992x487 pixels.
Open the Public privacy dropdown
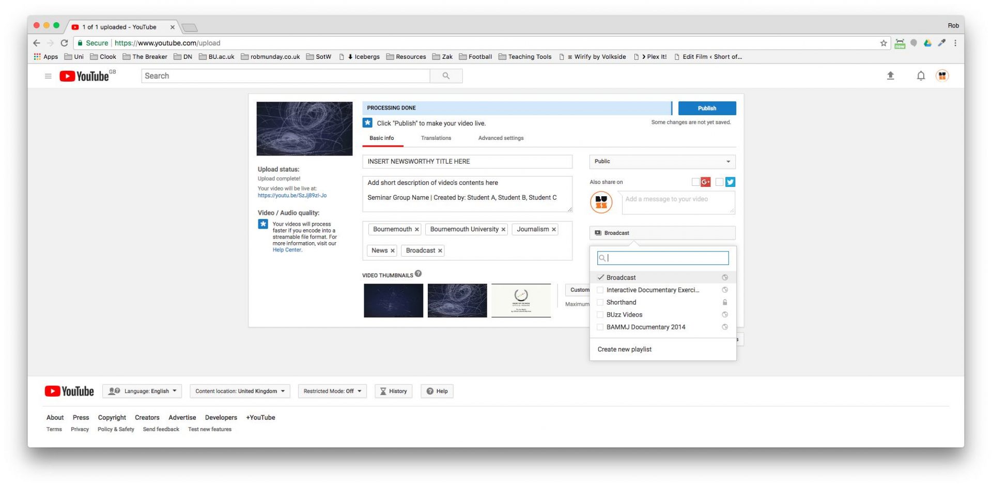click(x=662, y=162)
